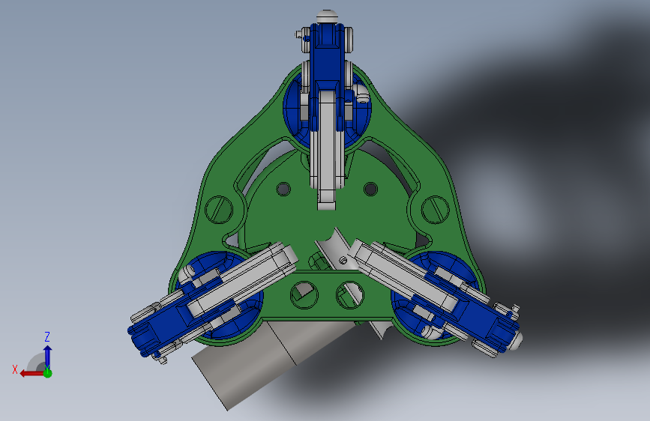Select the white rounded cap atop the top arm
The height and width of the screenshot is (421, 650).
[x=327, y=16]
